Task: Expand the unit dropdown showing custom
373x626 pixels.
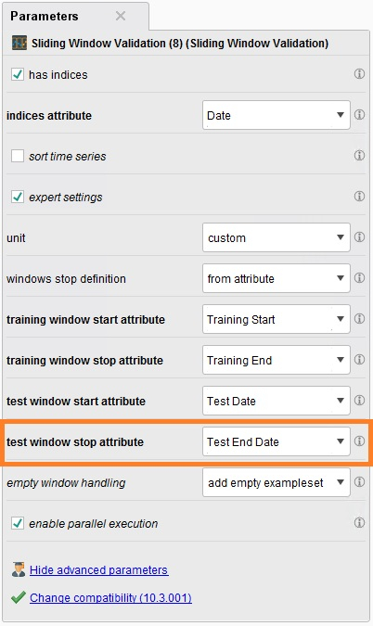Action: point(276,237)
